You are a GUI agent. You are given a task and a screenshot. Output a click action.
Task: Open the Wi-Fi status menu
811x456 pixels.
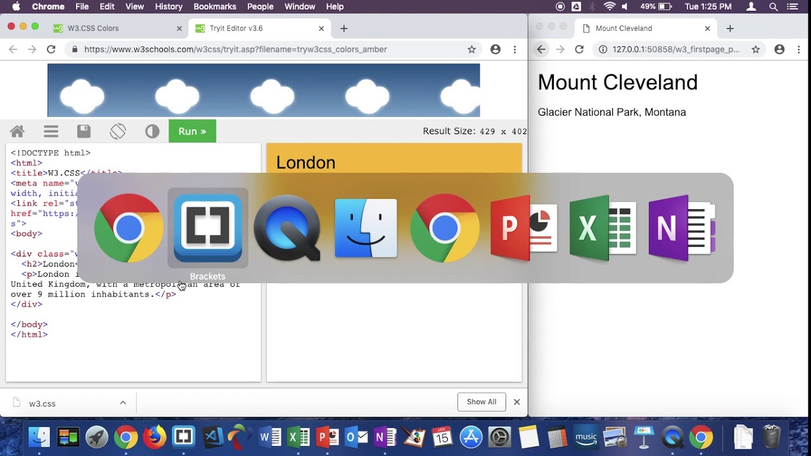[x=610, y=6]
